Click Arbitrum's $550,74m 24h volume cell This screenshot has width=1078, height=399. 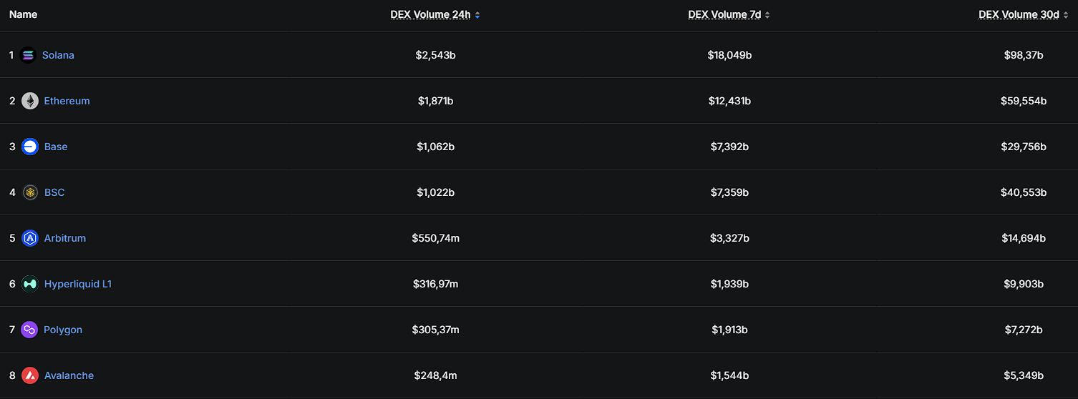click(435, 238)
